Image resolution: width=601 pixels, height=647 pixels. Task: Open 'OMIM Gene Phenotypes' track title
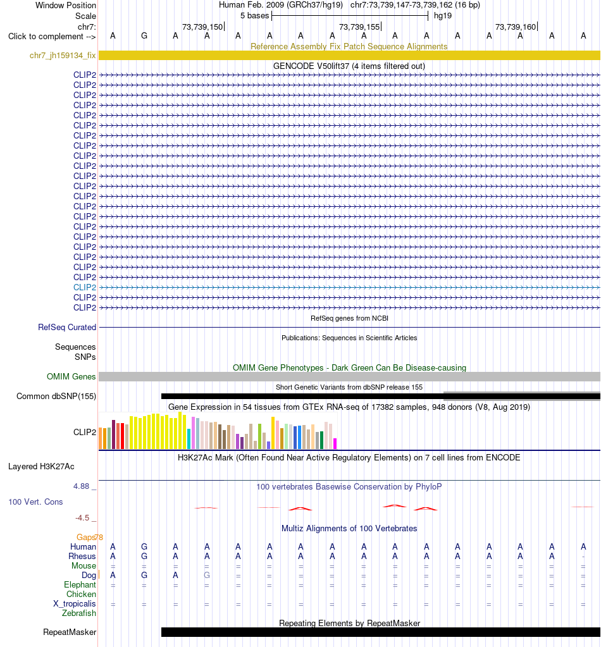click(x=349, y=367)
